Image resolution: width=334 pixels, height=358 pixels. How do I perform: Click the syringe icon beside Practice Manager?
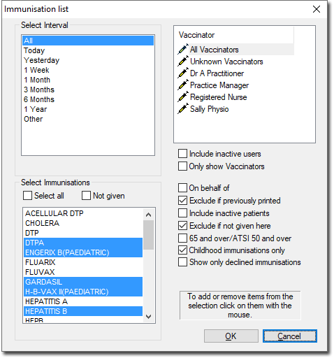click(x=183, y=85)
